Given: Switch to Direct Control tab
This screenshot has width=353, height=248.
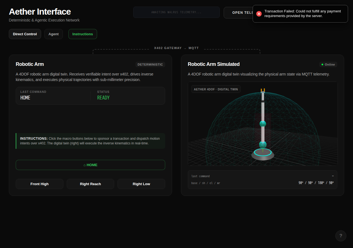Looking at the screenshot, I should [x=25, y=34].
